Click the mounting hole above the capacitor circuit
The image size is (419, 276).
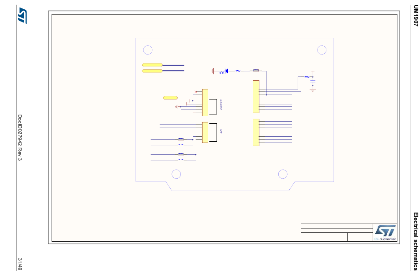click(322, 50)
